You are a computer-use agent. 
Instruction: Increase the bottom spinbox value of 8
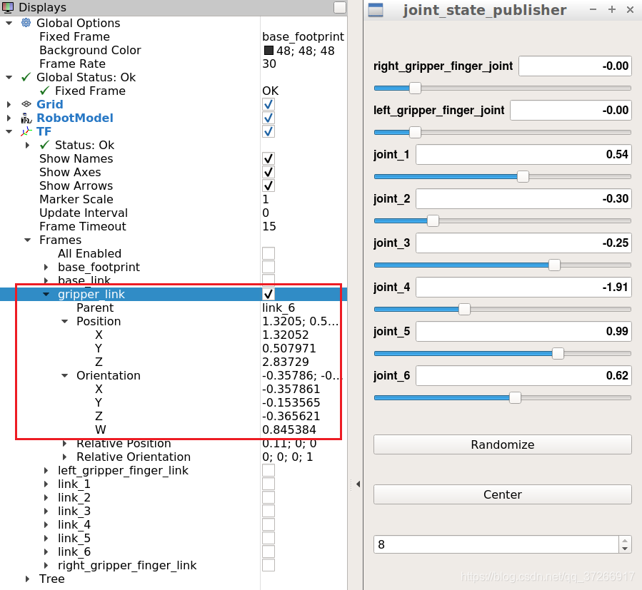625,541
